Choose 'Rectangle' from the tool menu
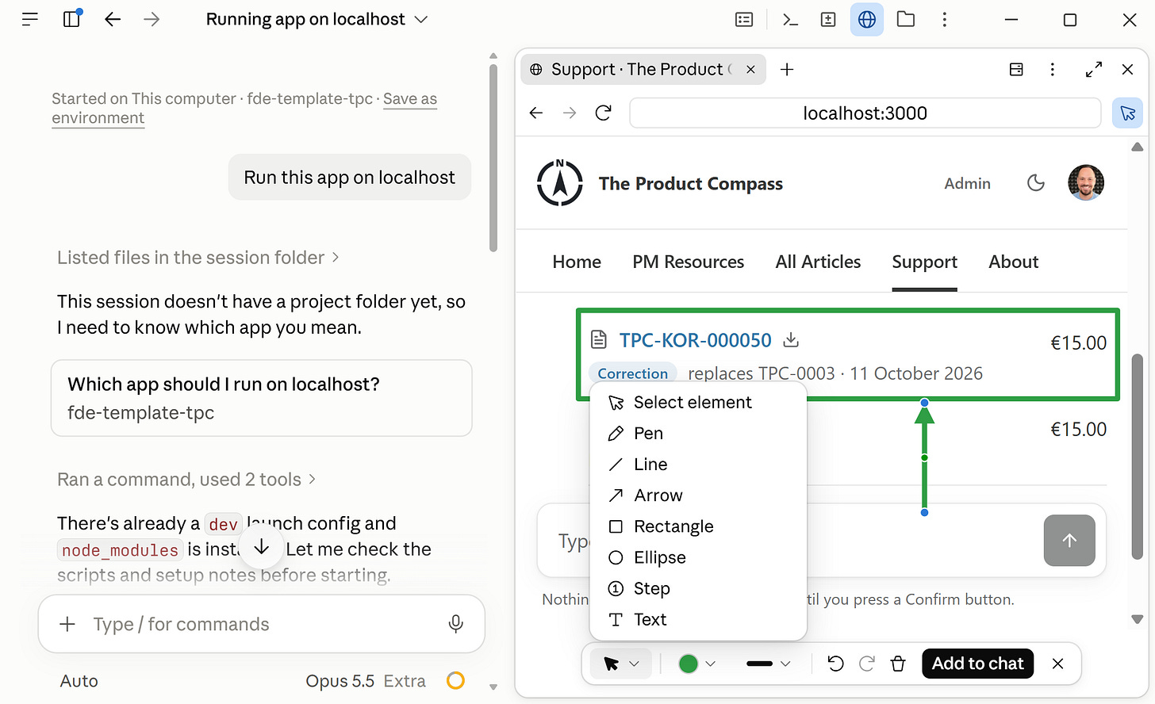 coord(698,526)
